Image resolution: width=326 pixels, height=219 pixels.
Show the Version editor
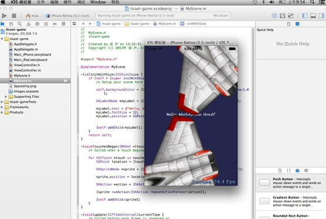point(291,15)
